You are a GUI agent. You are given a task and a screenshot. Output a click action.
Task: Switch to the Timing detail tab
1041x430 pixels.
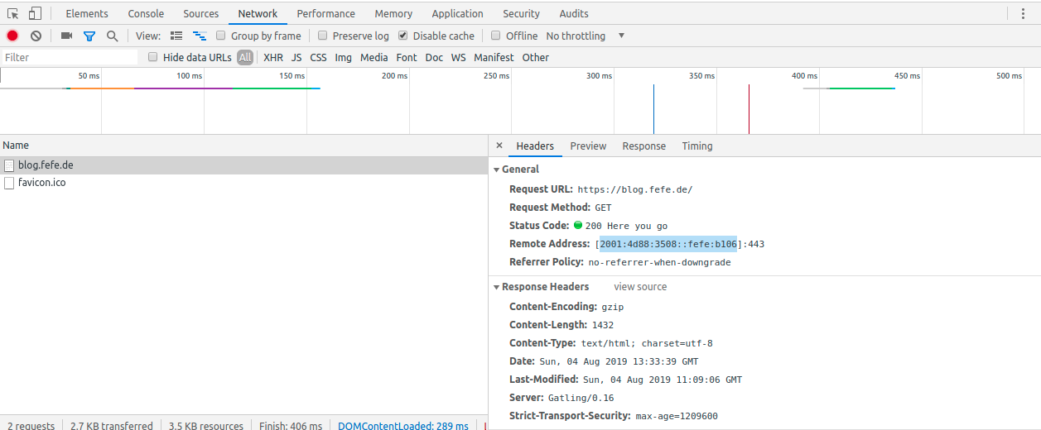[697, 146]
